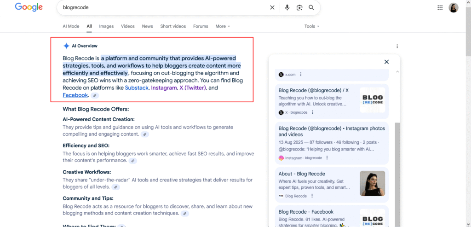The image size is (471, 227).
Task: Open the Google account profile picture
Action: 454,8
